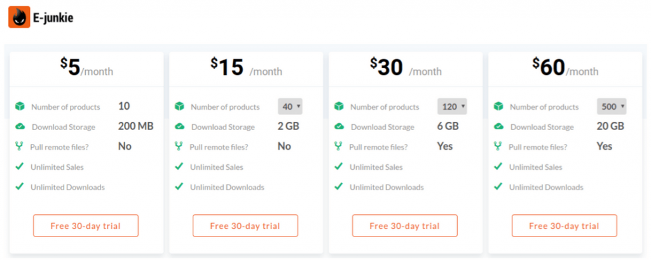Click the $30 /month price heading
This screenshot has height=260, width=651.
pyautogui.click(x=406, y=67)
